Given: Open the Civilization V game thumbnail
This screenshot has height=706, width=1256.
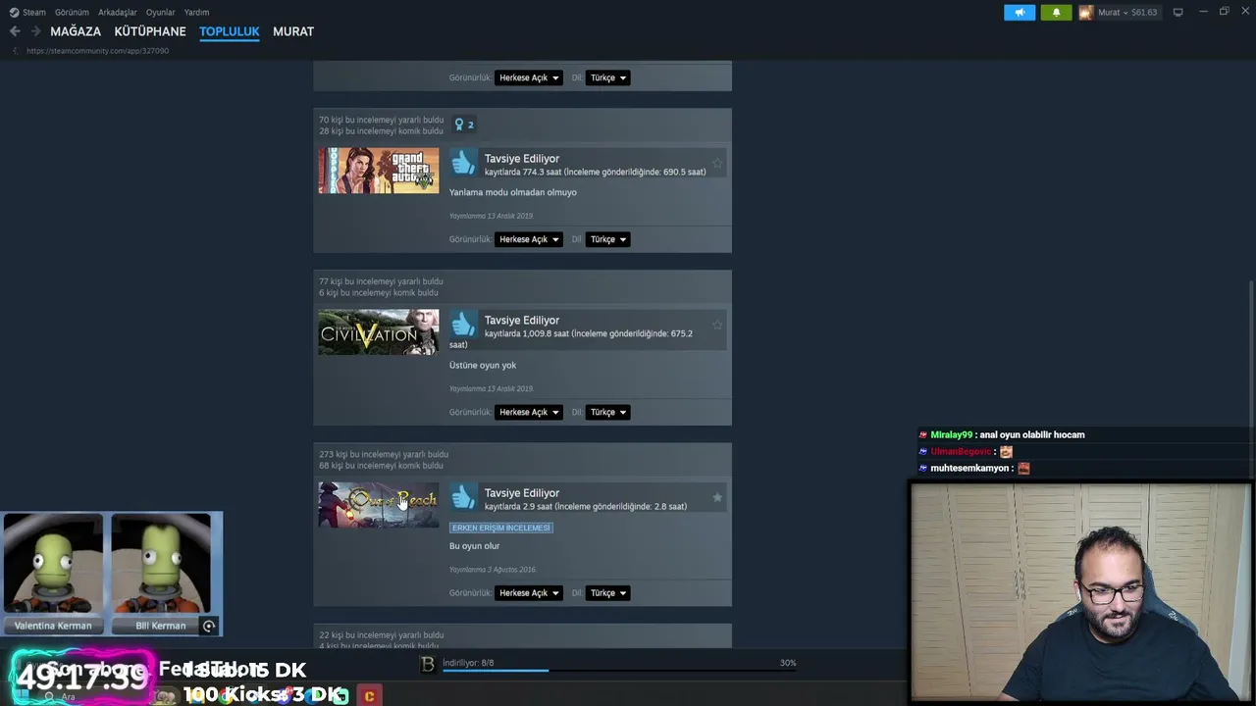Looking at the screenshot, I should point(379,332).
